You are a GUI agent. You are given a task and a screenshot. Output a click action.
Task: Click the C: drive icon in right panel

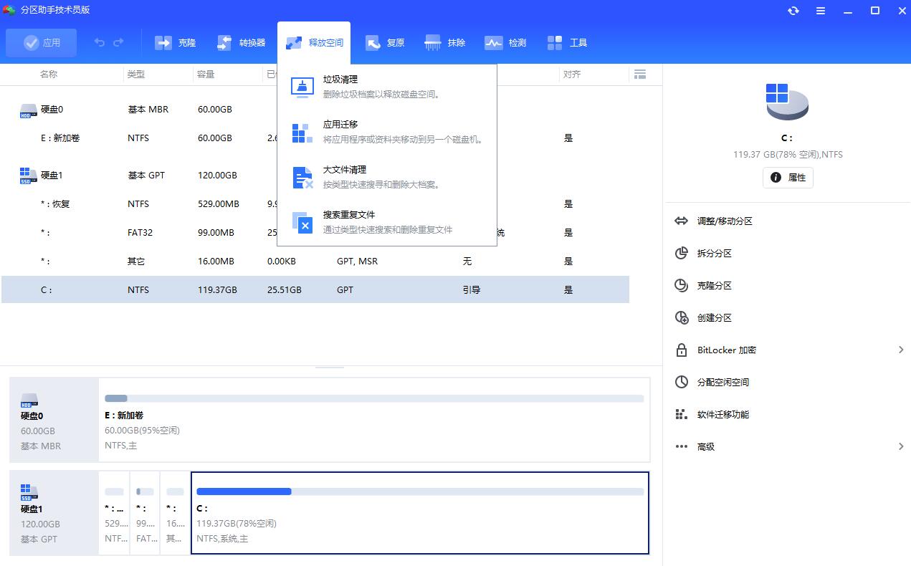(787, 102)
